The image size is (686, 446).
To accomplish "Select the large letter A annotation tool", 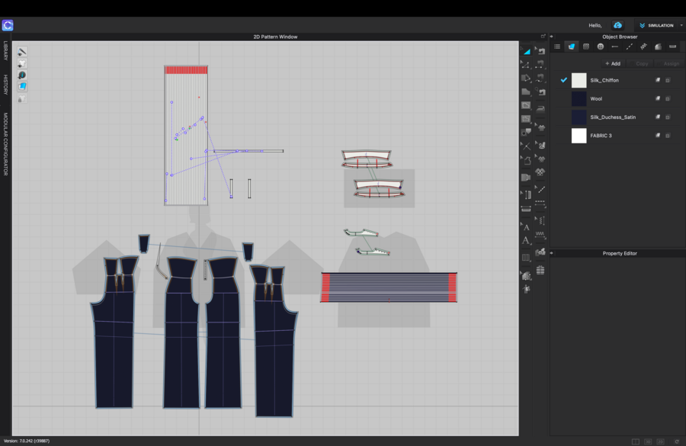I will click(x=526, y=241).
